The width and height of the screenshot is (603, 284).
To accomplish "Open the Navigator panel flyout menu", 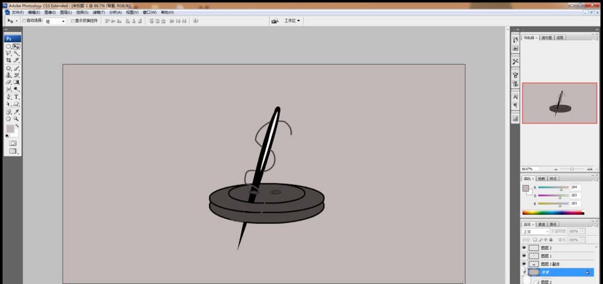I will click(x=596, y=39).
